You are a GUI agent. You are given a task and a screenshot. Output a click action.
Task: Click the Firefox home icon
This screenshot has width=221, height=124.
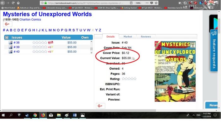click(18, 3)
